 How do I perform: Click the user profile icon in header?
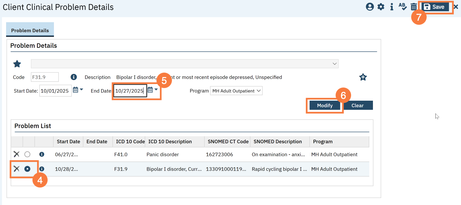click(370, 7)
